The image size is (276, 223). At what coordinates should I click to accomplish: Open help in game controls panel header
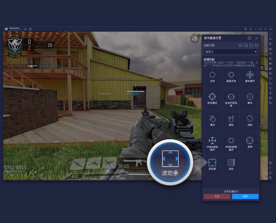(249, 38)
